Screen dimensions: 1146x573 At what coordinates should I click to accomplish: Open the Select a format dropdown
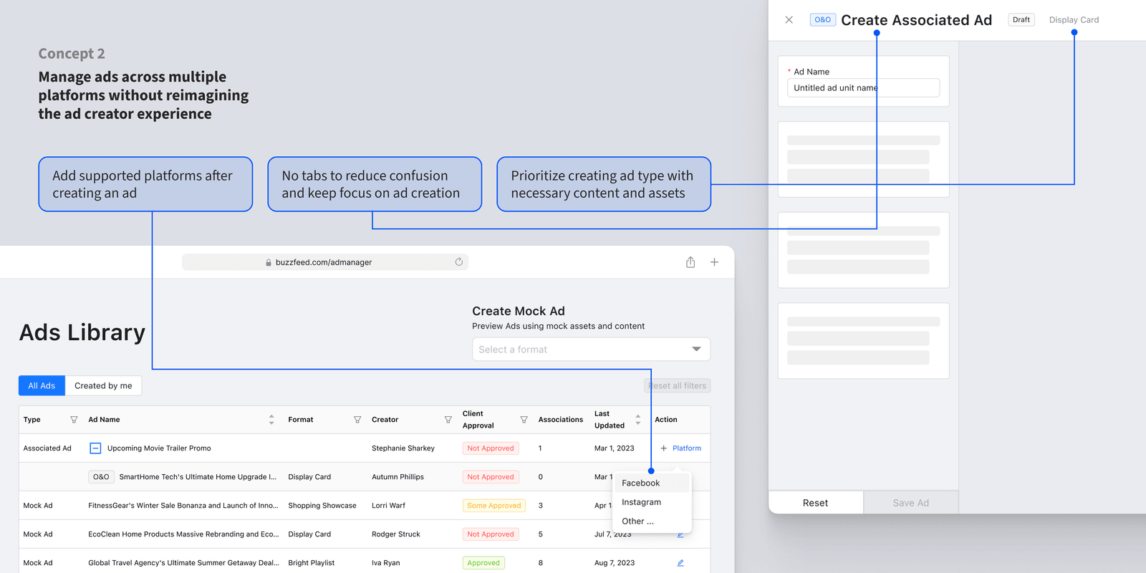pyautogui.click(x=591, y=350)
